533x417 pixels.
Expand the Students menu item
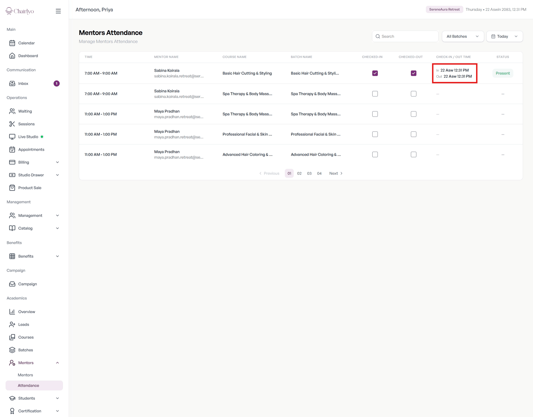click(x=34, y=398)
